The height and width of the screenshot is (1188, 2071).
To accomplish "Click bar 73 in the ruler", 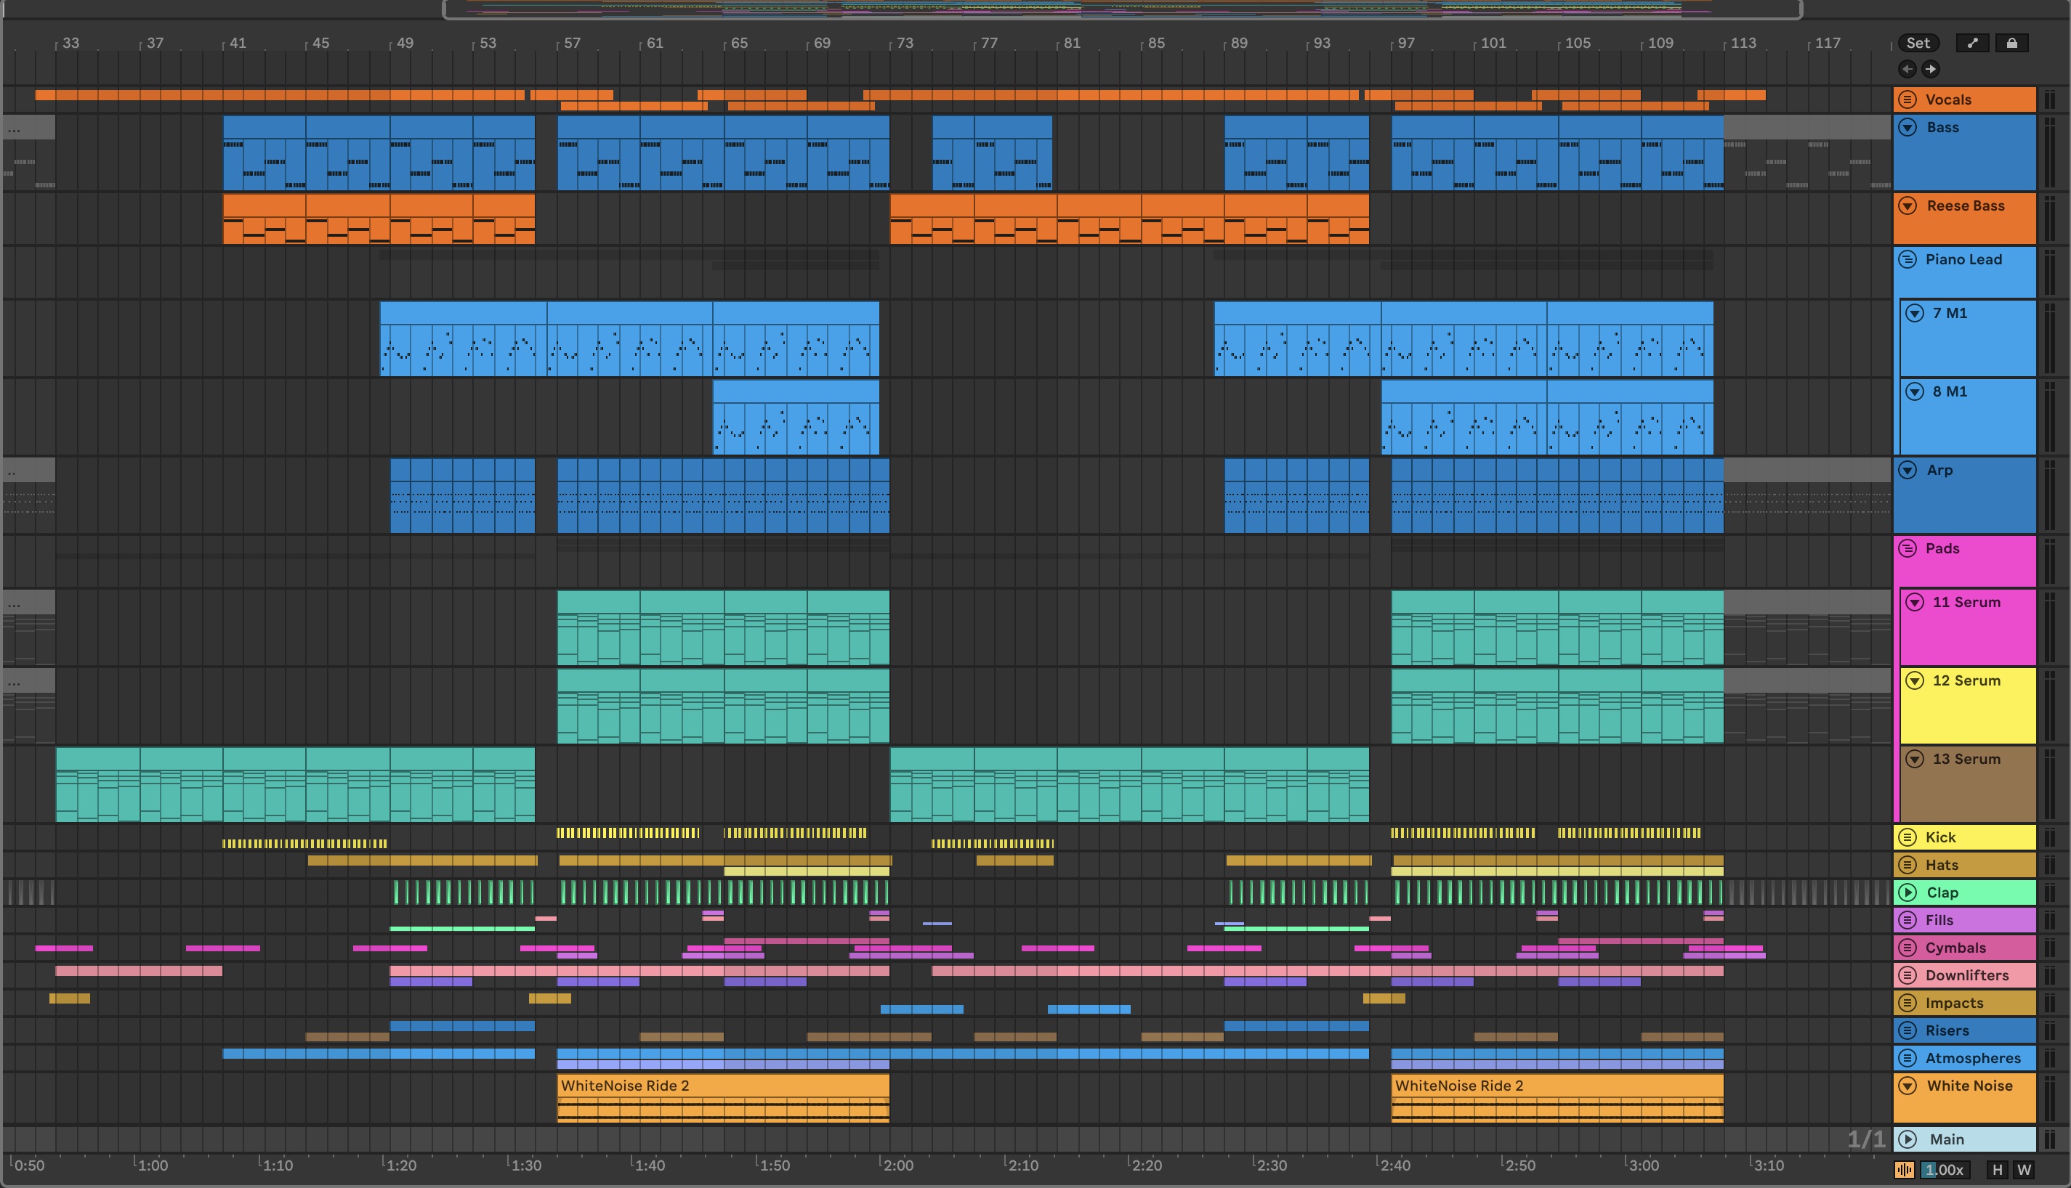I will (x=904, y=44).
